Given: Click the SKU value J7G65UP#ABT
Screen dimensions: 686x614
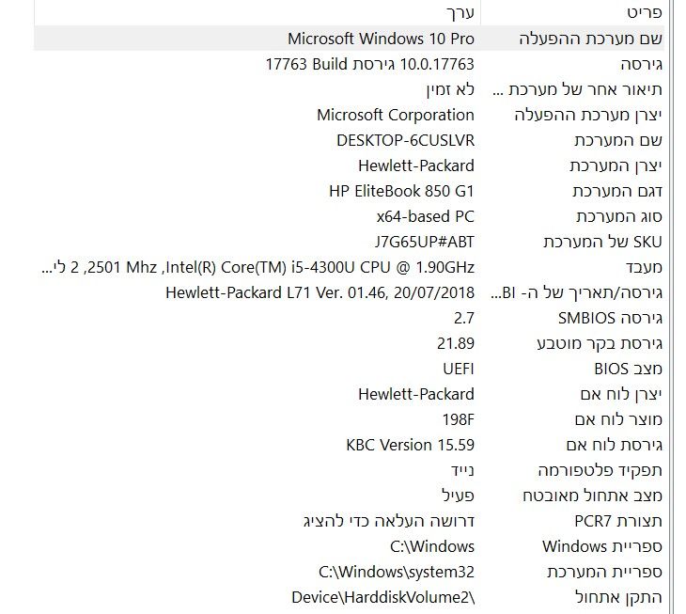Looking at the screenshot, I should [414, 242].
